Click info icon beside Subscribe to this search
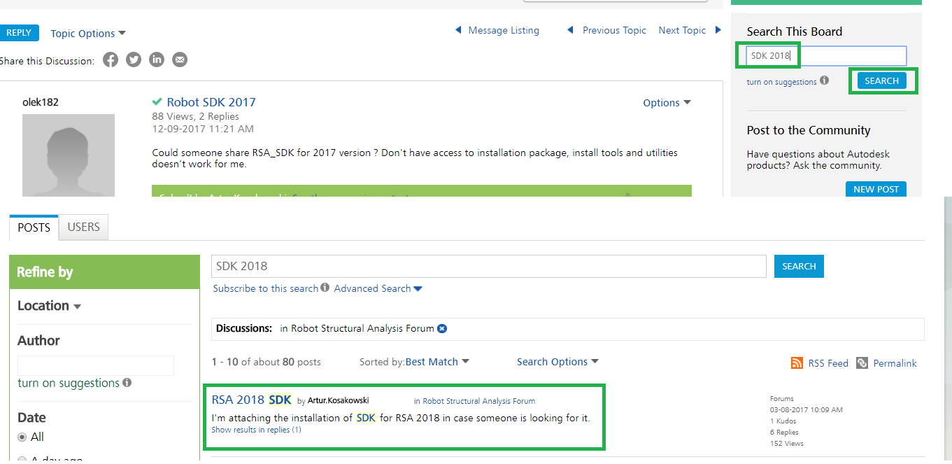The width and height of the screenshot is (952, 464). [325, 288]
